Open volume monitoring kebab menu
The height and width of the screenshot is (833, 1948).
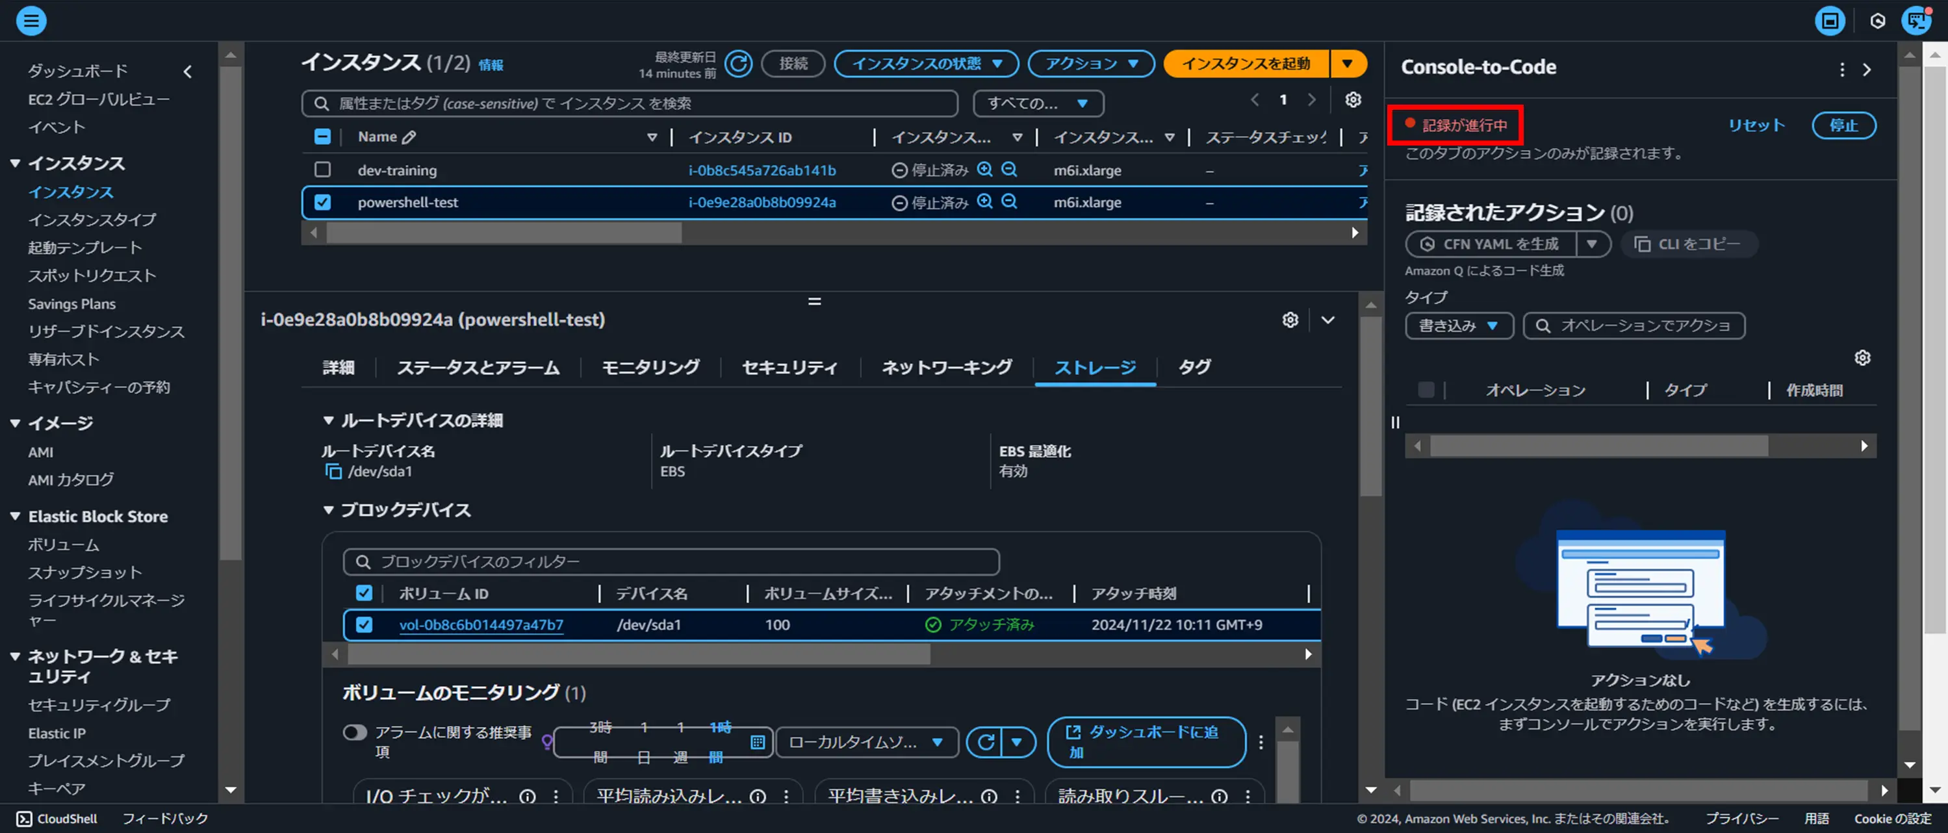pyautogui.click(x=1261, y=742)
